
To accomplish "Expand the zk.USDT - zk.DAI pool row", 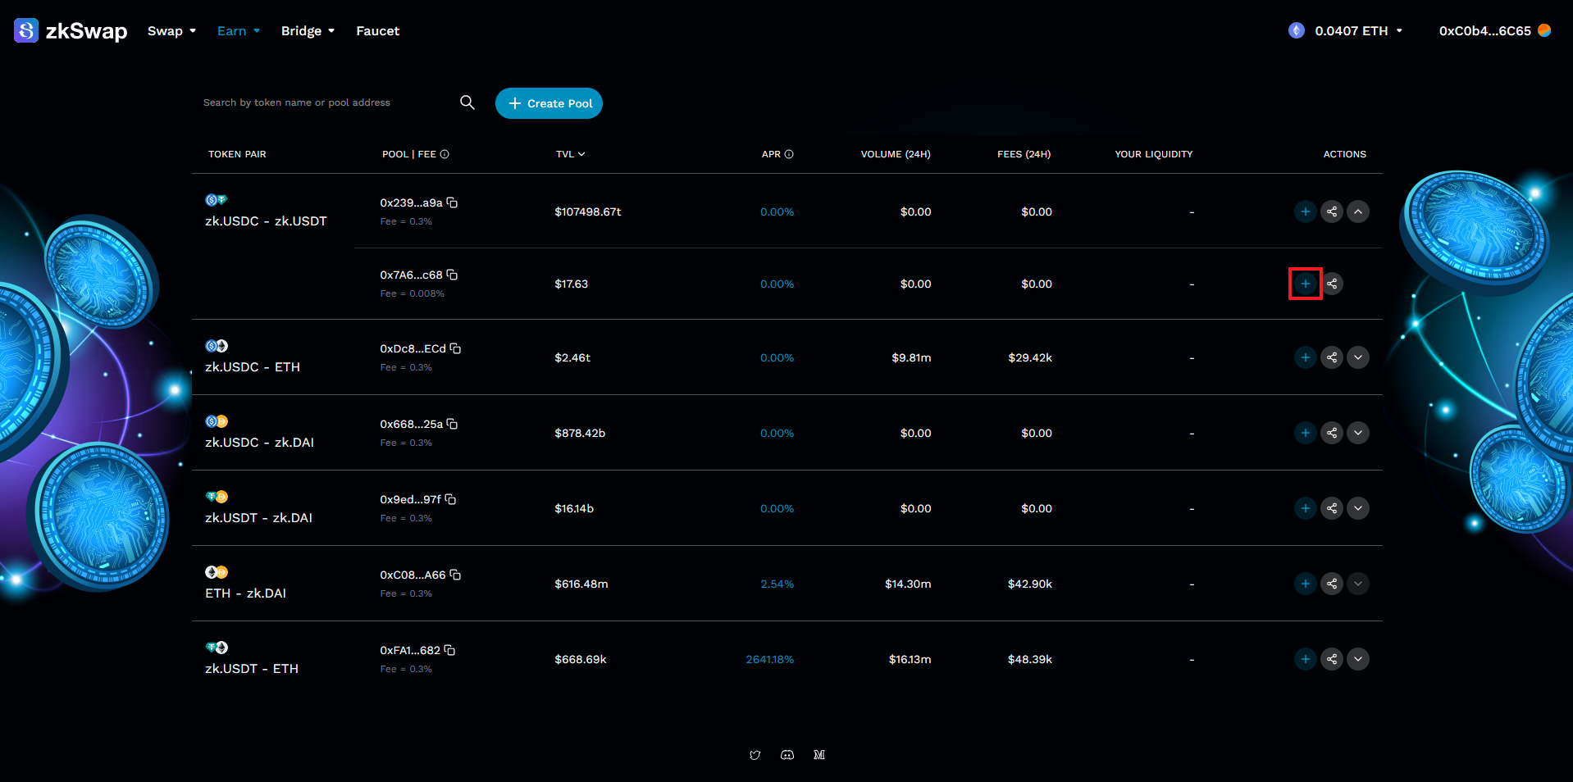I will [x=1358, y=508].
